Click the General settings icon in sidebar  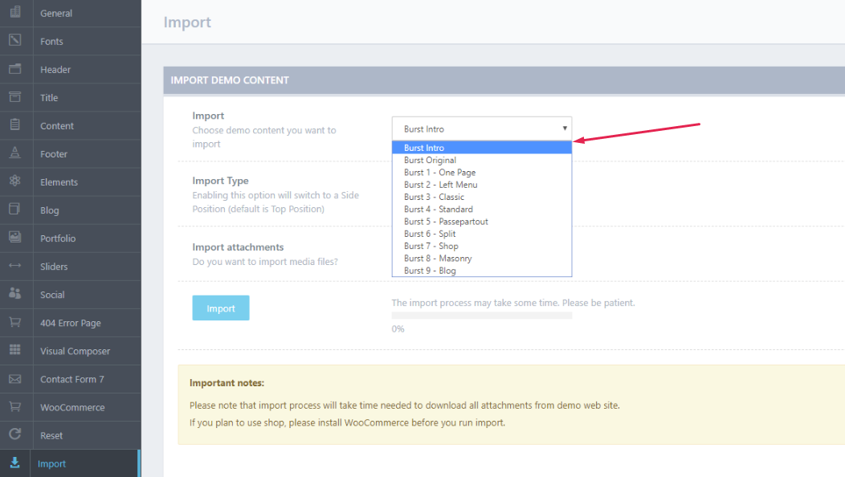click(14, 13)
